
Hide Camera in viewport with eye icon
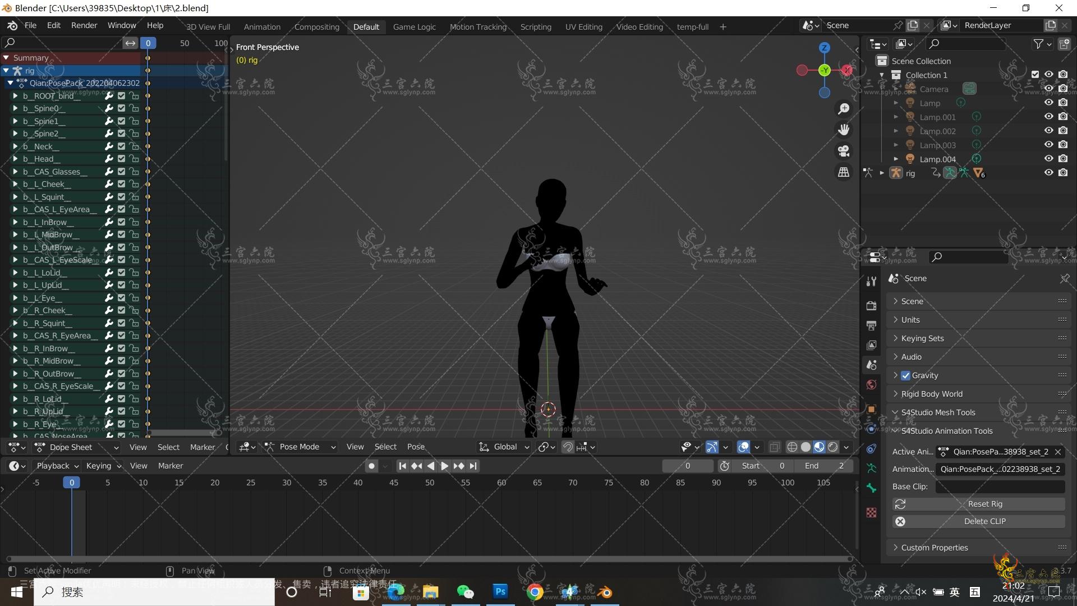1048,89
